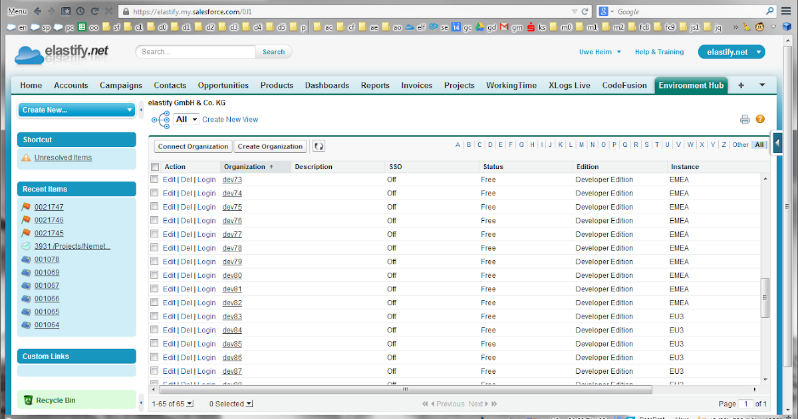Switch to the Invoices tab
The width and height of the screenshot is (798, 419).
[x=417, y=85]
